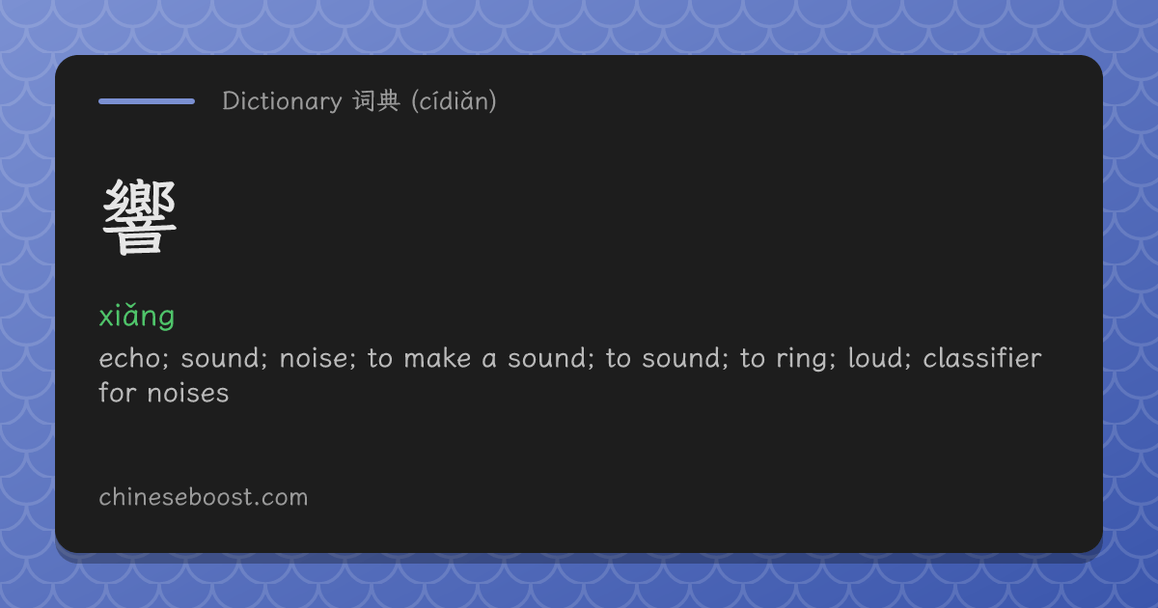Click the green pinyin xiǎng

(x=136, y=316)
